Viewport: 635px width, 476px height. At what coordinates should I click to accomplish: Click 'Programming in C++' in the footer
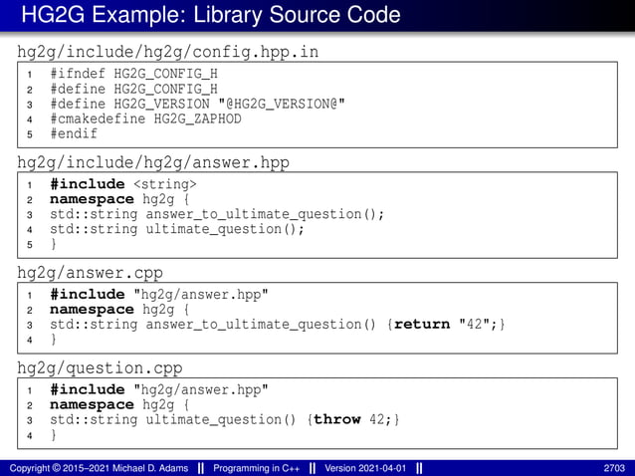tap(257, 468)
